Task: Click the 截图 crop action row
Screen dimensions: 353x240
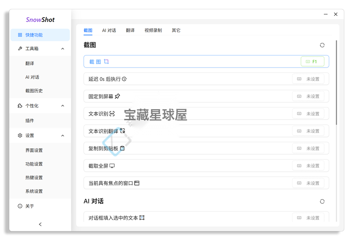Action: click(206, 61)
